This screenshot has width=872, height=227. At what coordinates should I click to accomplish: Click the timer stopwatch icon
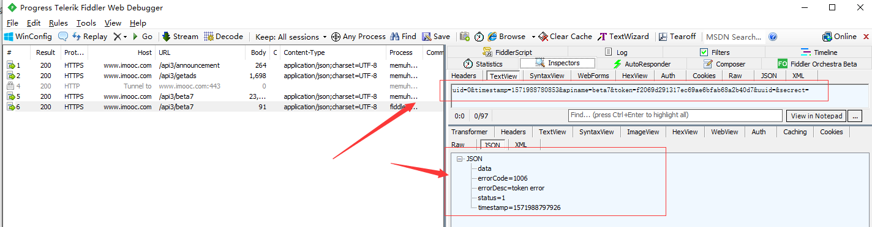479,37
